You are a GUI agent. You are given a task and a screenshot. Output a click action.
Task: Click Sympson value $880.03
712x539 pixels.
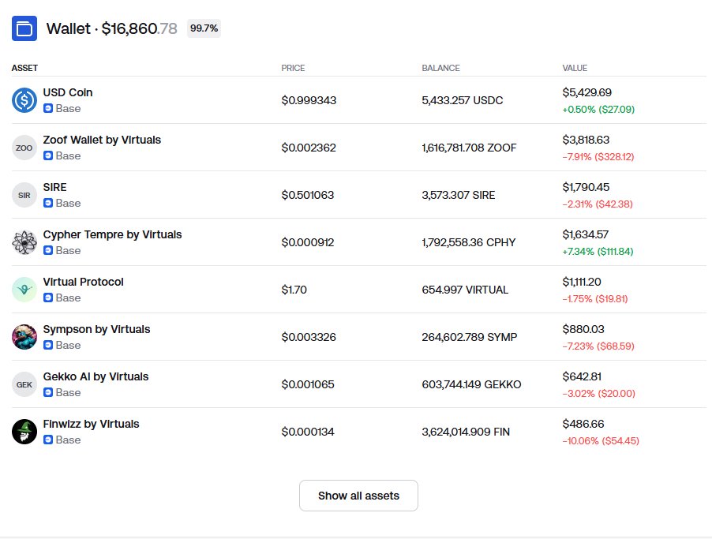(583, 329)
